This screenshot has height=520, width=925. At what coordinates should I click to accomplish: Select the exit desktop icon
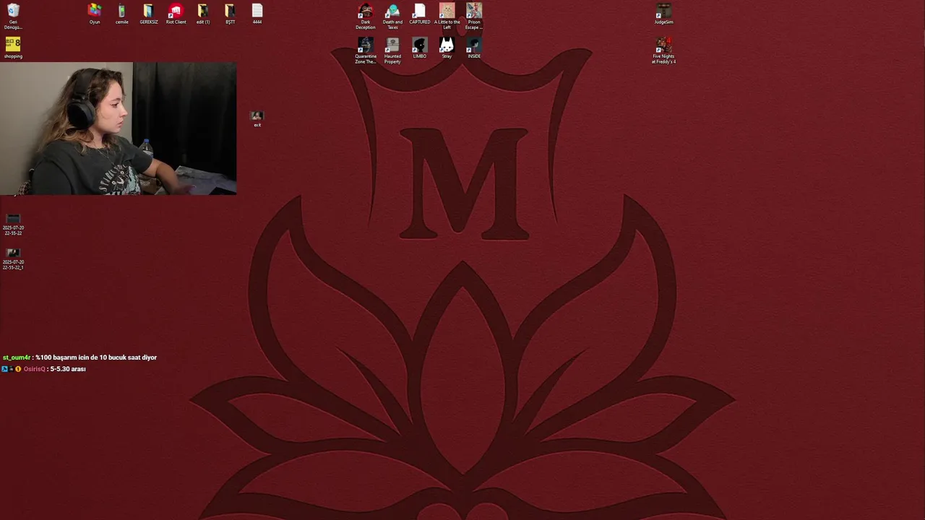coord(257,119)
